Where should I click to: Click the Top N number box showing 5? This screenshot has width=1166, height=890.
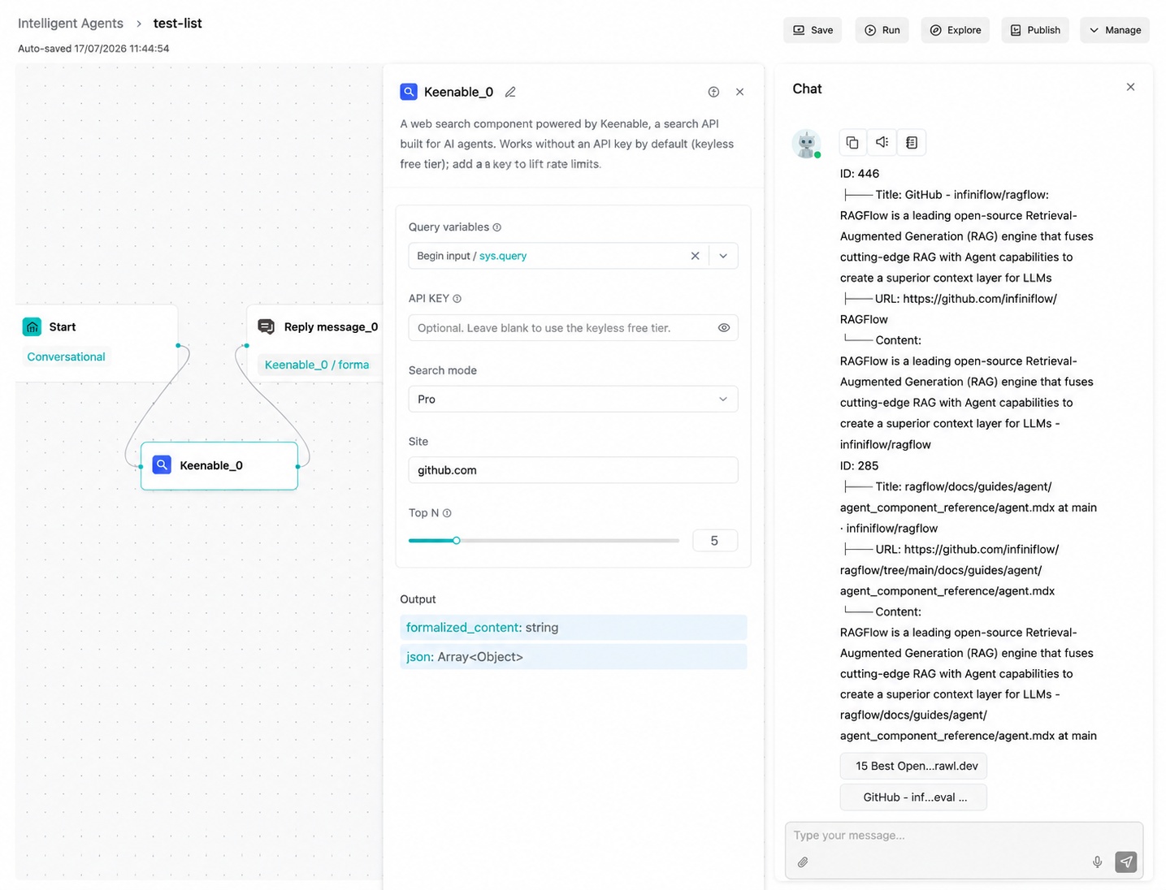click(x=715, y=541)
